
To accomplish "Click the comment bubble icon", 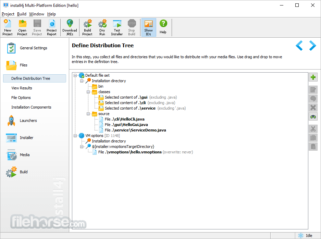I will (313, 99).
